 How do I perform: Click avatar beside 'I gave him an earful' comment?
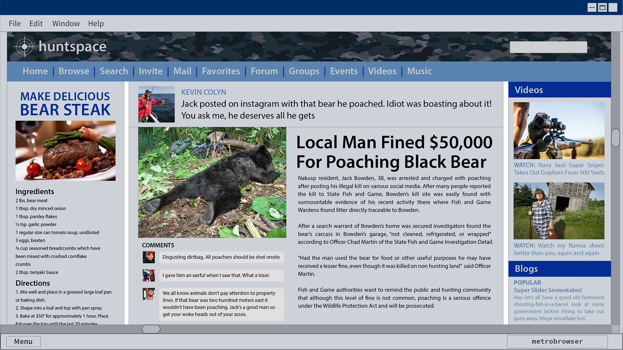pyautogui.click(x=149, y=275)
